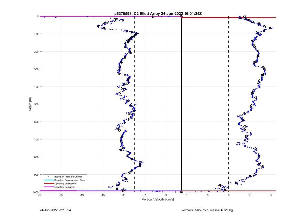Click the red line swatch in legend

click(x=49, y=184)
